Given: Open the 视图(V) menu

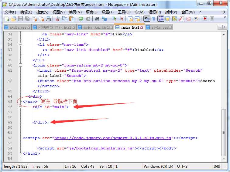Looking at the screenshot, I should point(58,12).
